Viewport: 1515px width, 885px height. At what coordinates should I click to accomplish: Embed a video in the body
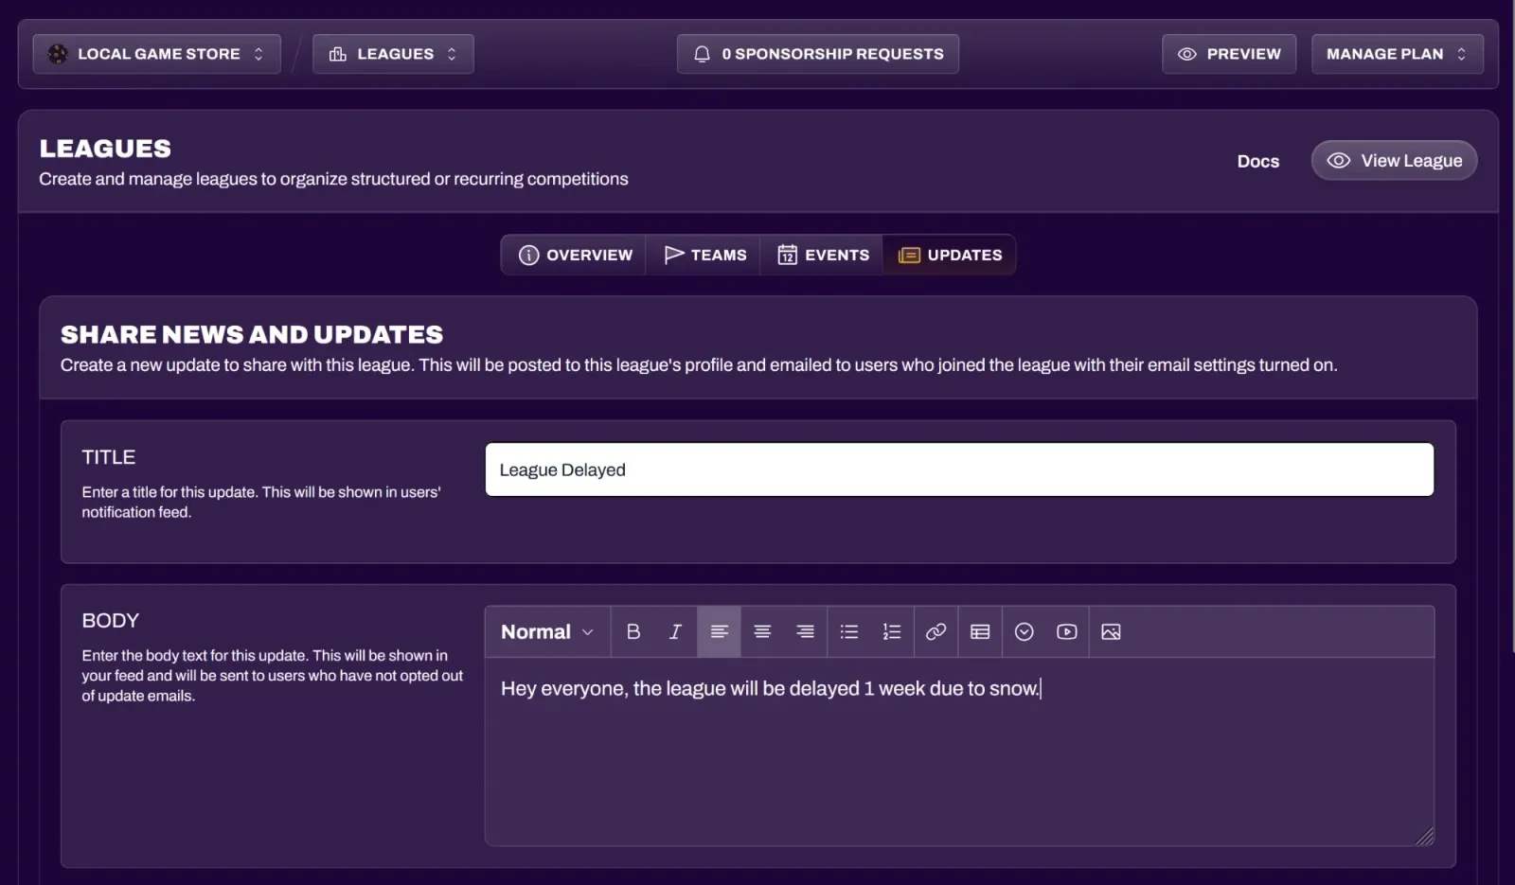[x=1066, y=631]
